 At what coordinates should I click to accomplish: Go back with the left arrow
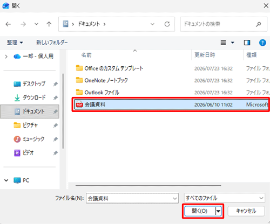pyautogui.click(x=8, y=24)
